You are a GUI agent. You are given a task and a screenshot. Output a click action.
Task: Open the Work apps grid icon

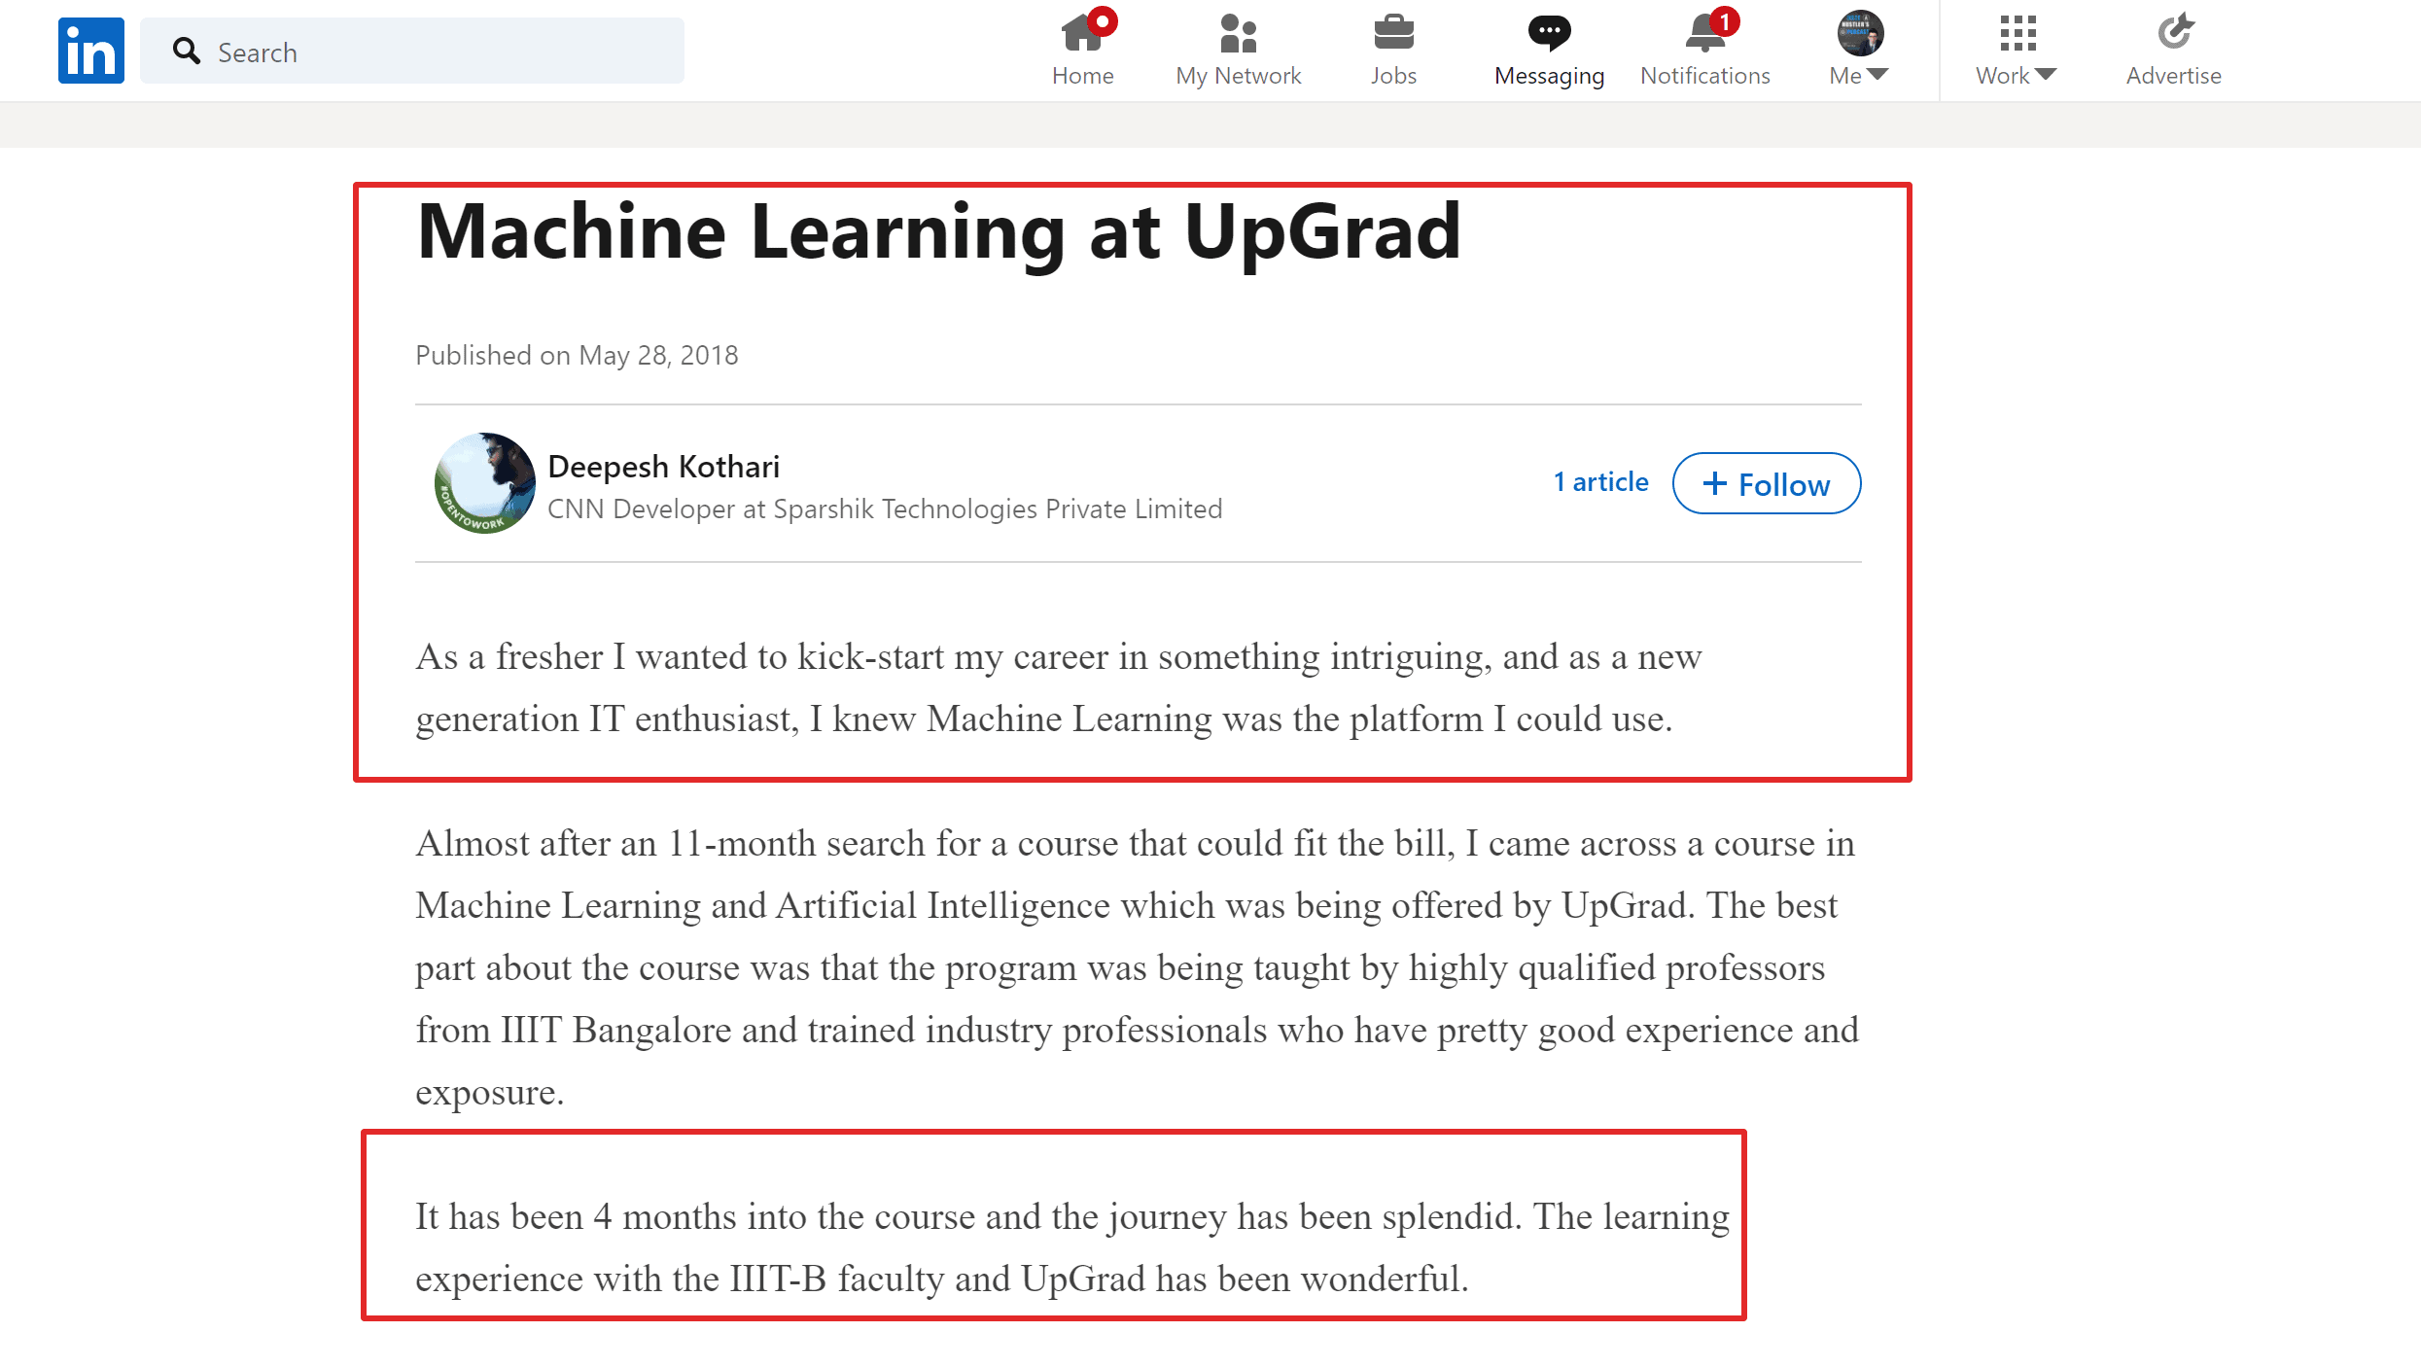(x=2017, y=33)
